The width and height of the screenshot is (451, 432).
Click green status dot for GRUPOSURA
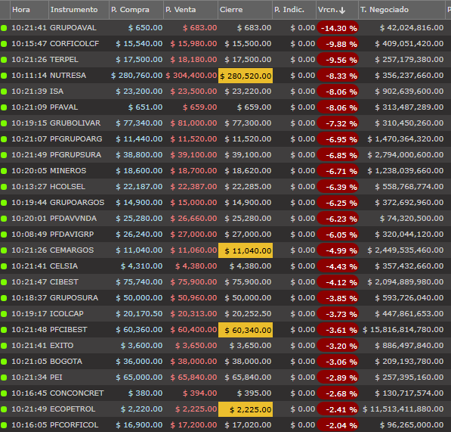pyautogui.click(x=4, y=298)
